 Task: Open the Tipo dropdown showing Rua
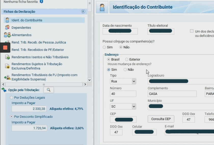coord(134,81)
